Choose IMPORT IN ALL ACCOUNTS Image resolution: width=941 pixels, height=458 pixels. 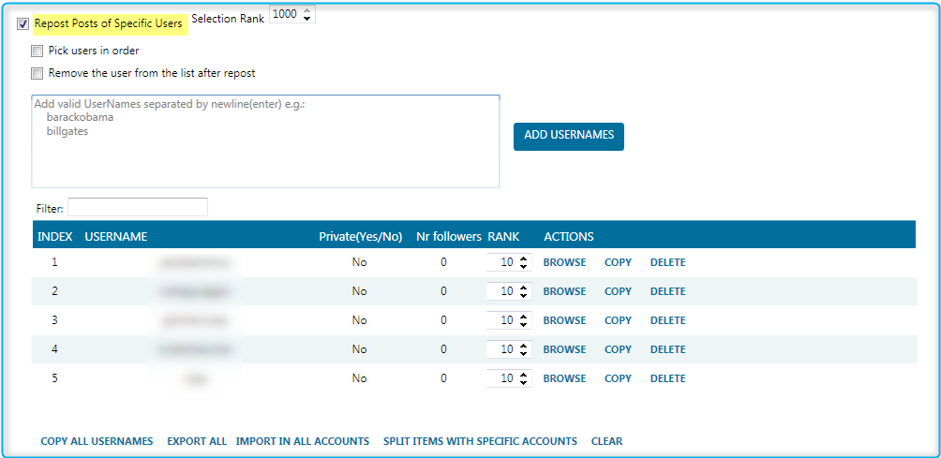(x=302, y=441)
